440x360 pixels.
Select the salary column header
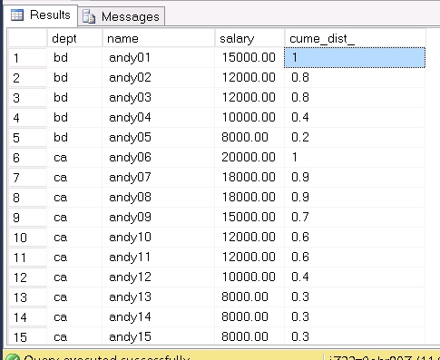pyautogui.click(x=249, y=38)
